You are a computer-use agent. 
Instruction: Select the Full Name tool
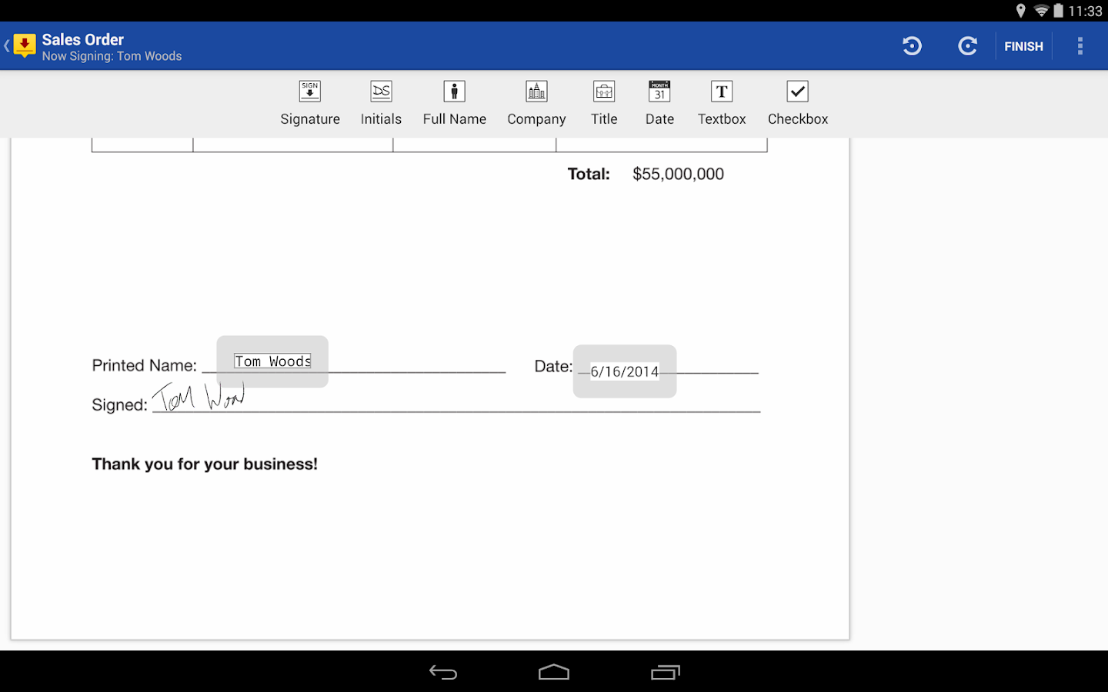click(454, 102)
